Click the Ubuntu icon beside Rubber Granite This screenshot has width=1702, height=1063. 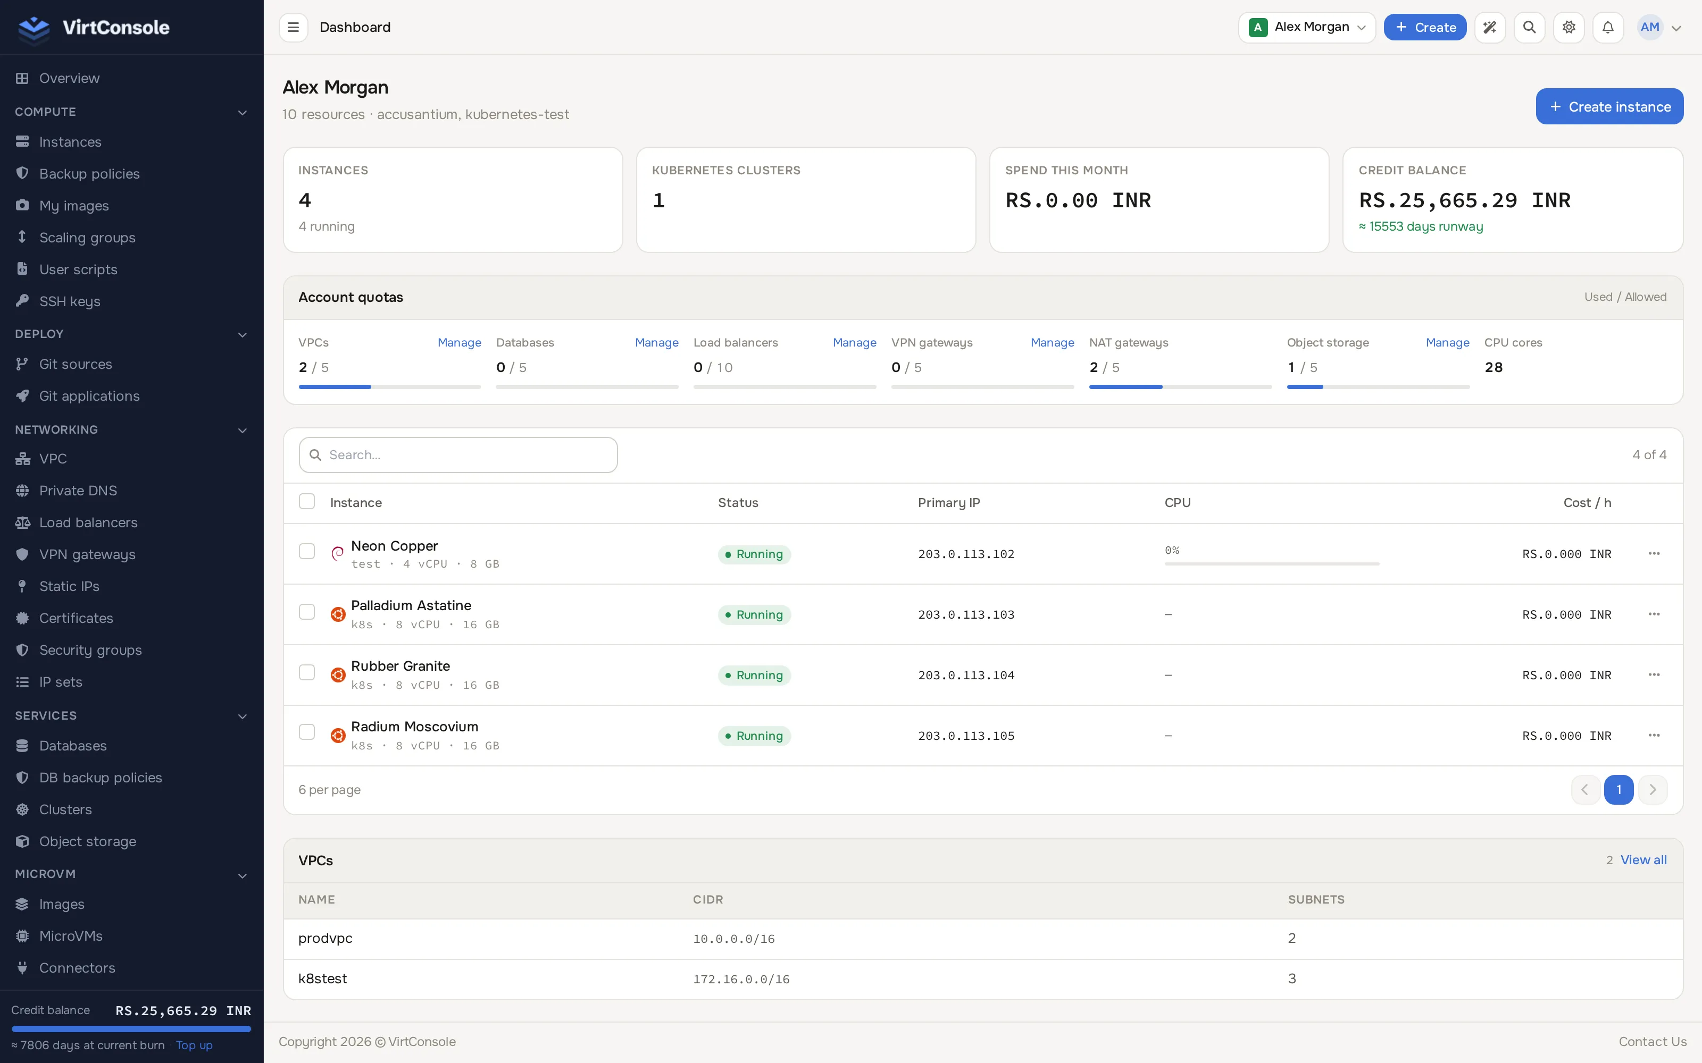pyautogui.click(x=338, y=674)
